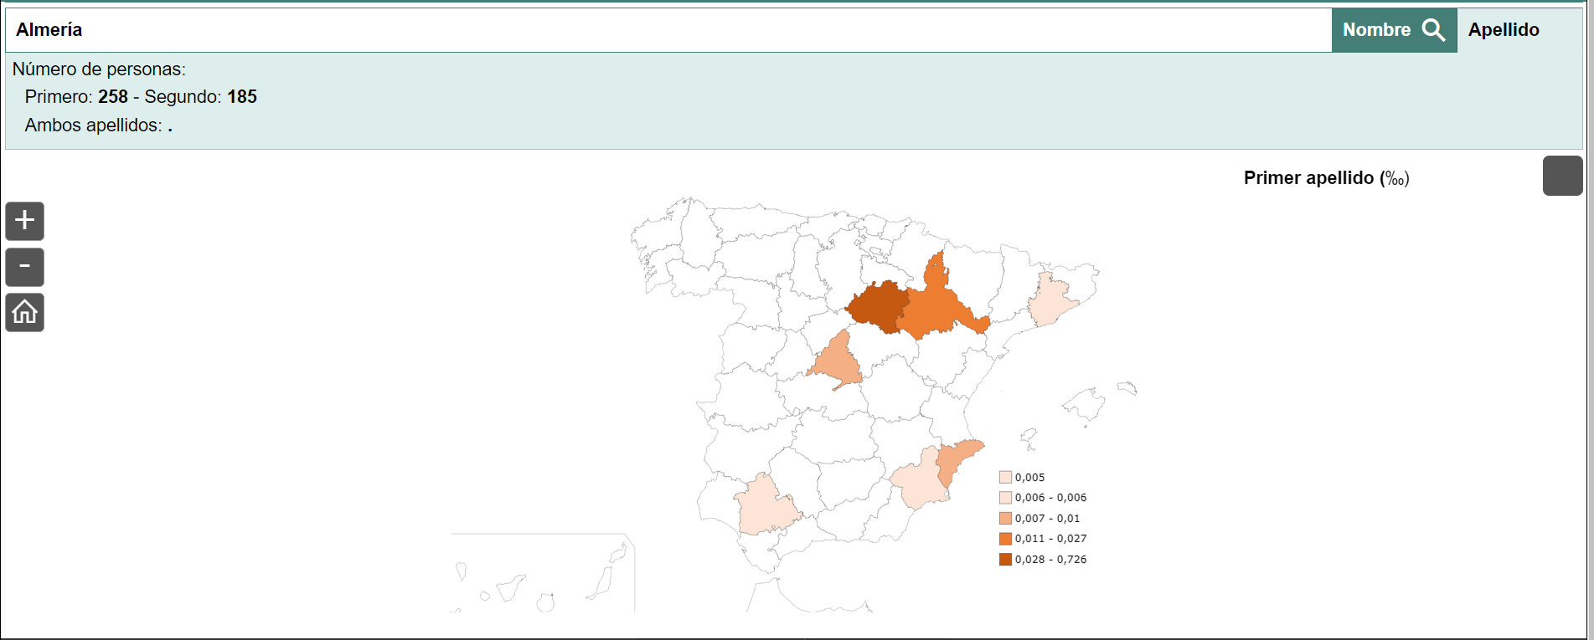Viewport: 1594px width, 640px height.
Task: Click the '0,028 - 0,726' legend text
Action: [1050, 559]
